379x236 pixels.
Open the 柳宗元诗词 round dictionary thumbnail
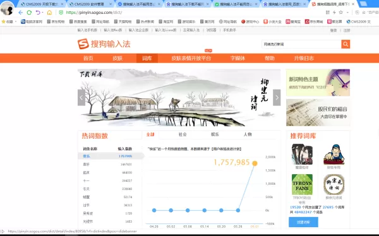(334, 184)
